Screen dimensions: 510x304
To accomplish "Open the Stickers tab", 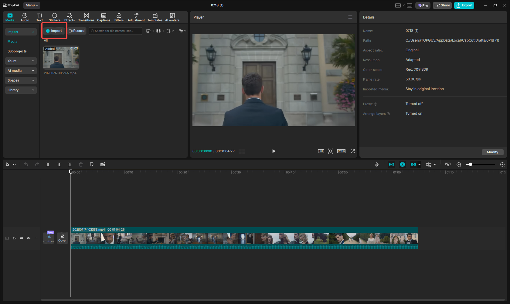I will 55,17.
